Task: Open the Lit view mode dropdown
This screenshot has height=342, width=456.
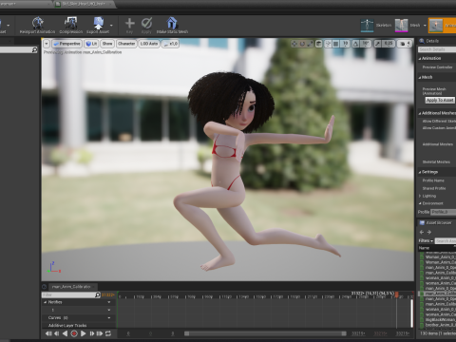Action: point(91,44)
